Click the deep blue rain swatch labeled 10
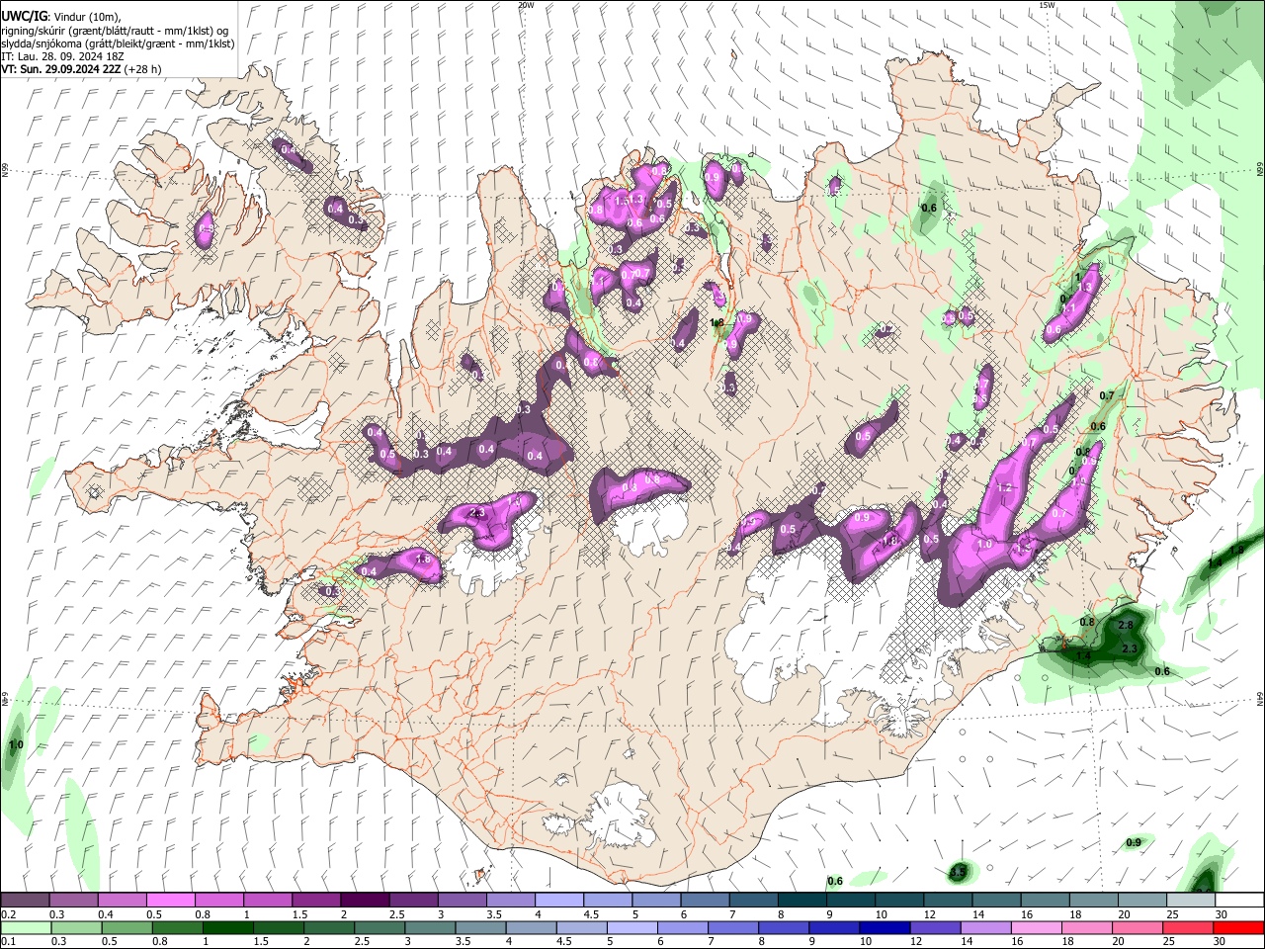 tap(885, 928)
